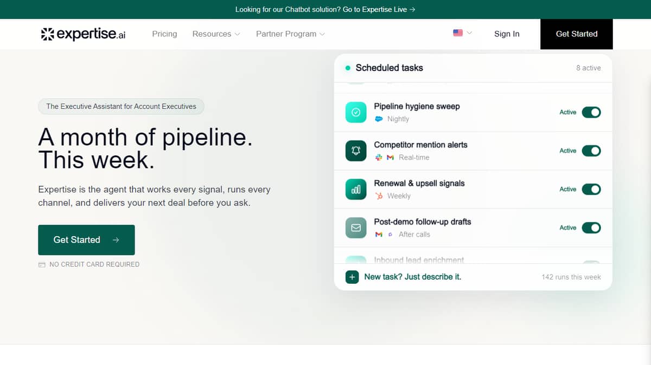Click the Scheduled tasks heading
651x365 pixels.
389,68
